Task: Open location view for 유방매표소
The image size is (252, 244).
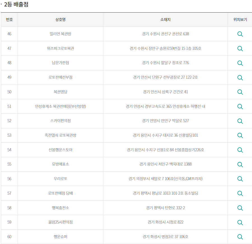Action: click(x=240, y=164)
